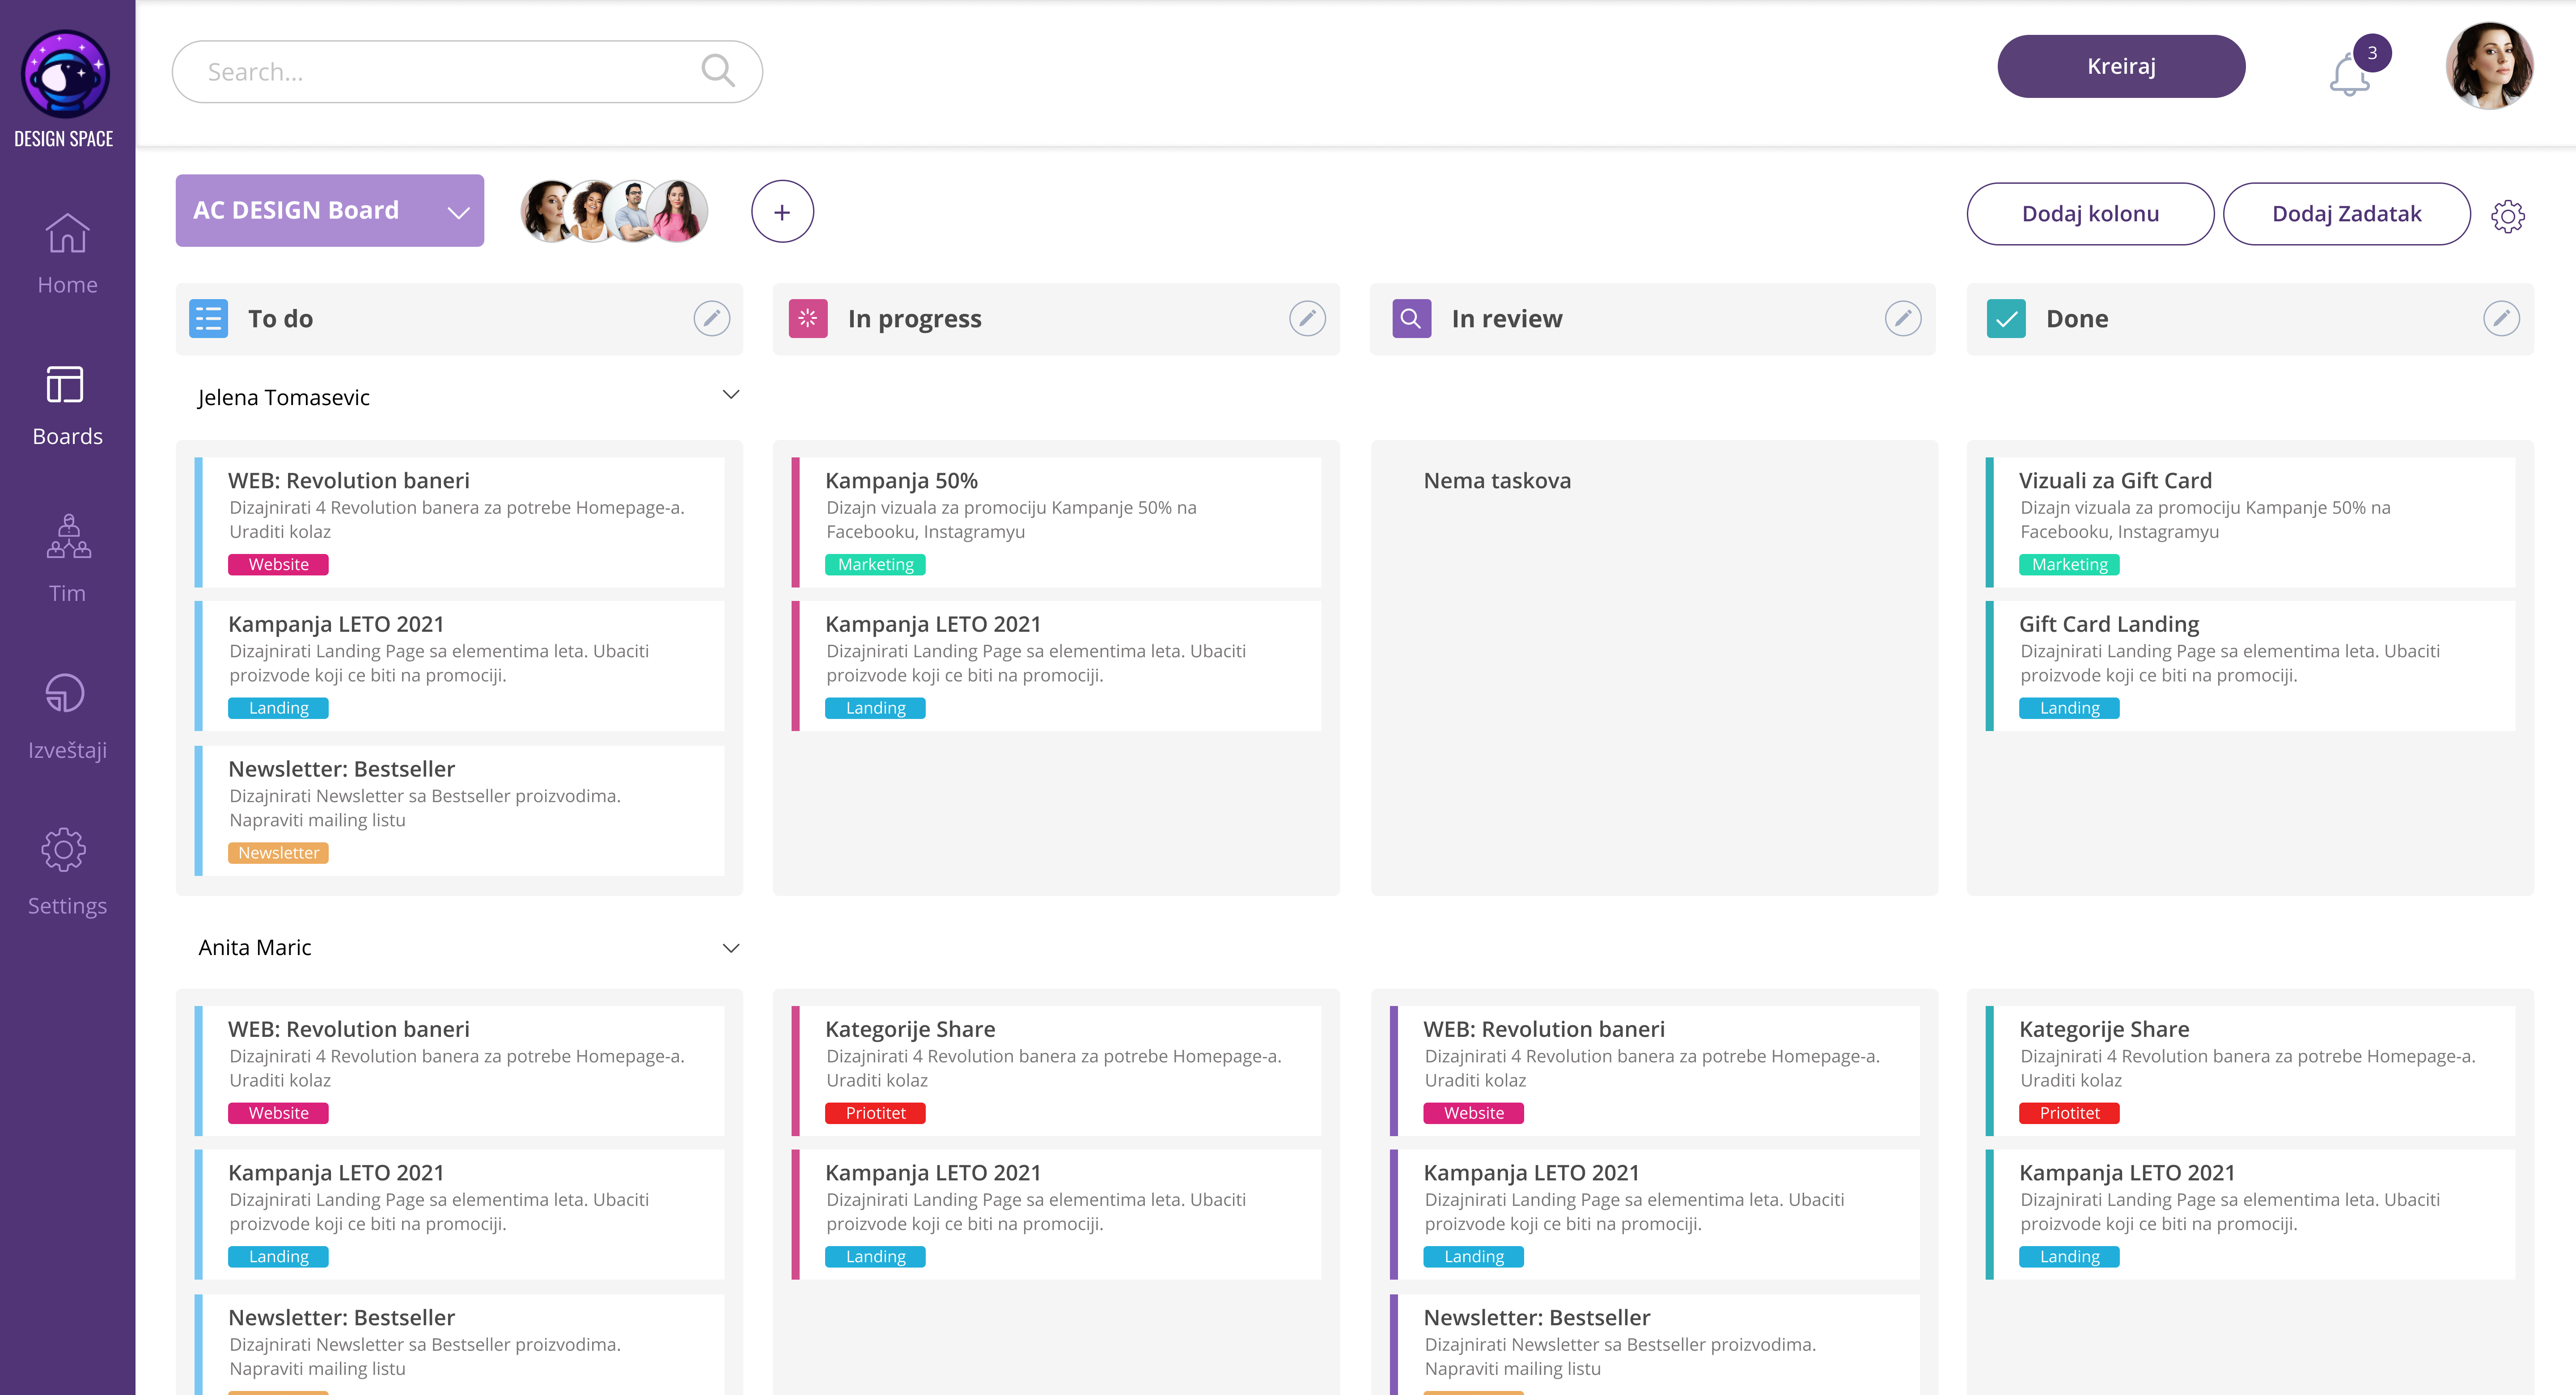Collapse the Jelena Tomasevic section chevron
Screen dimensions: 2576x1395
(x=731, y=395)
